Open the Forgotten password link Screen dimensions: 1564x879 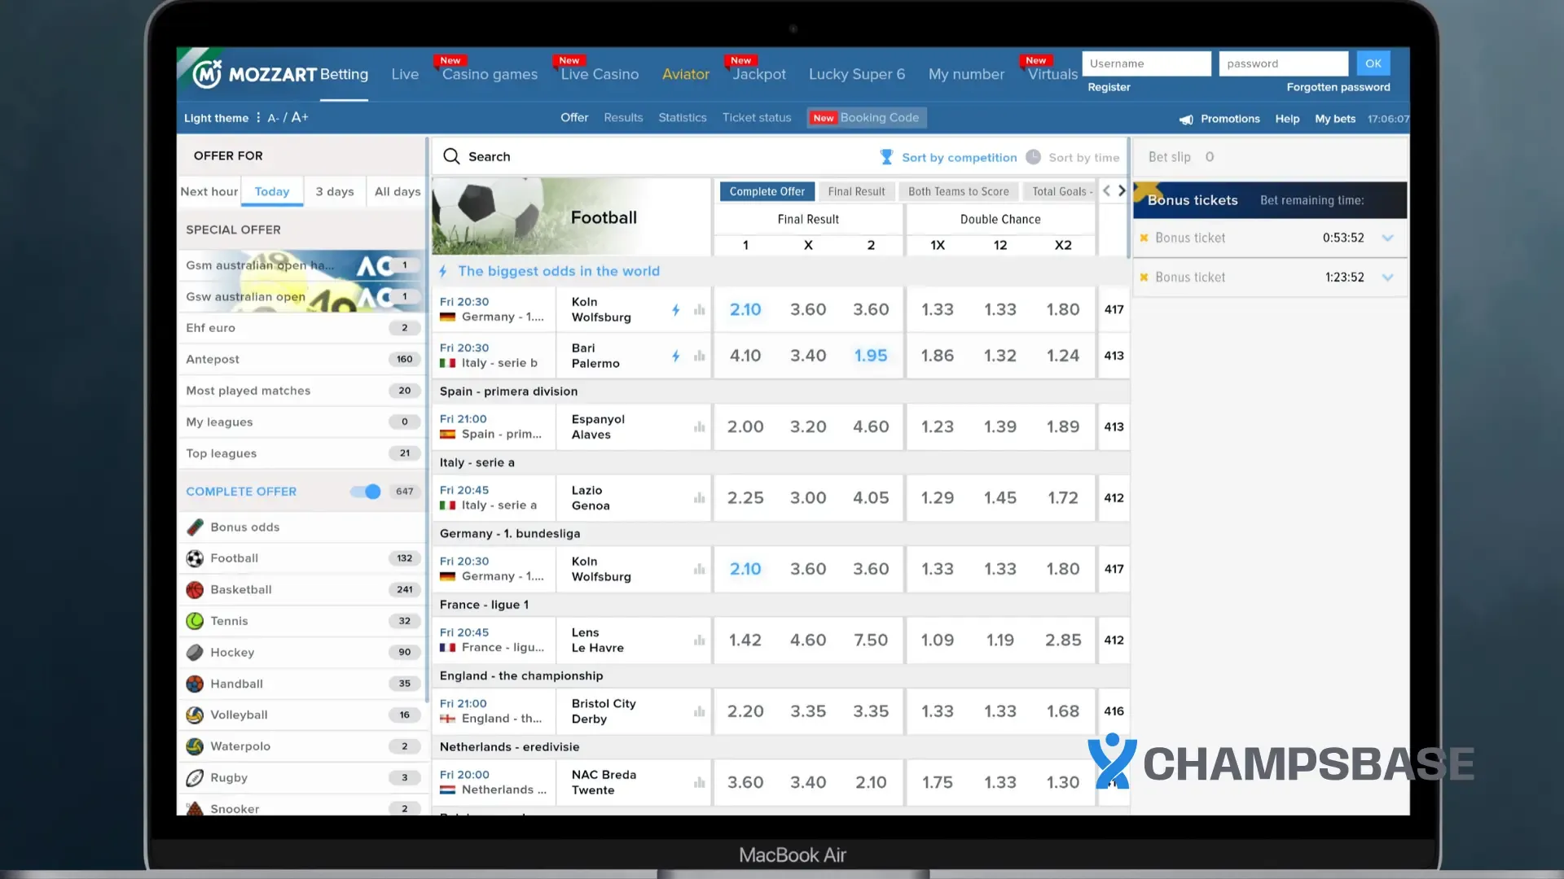point(1338,87)
